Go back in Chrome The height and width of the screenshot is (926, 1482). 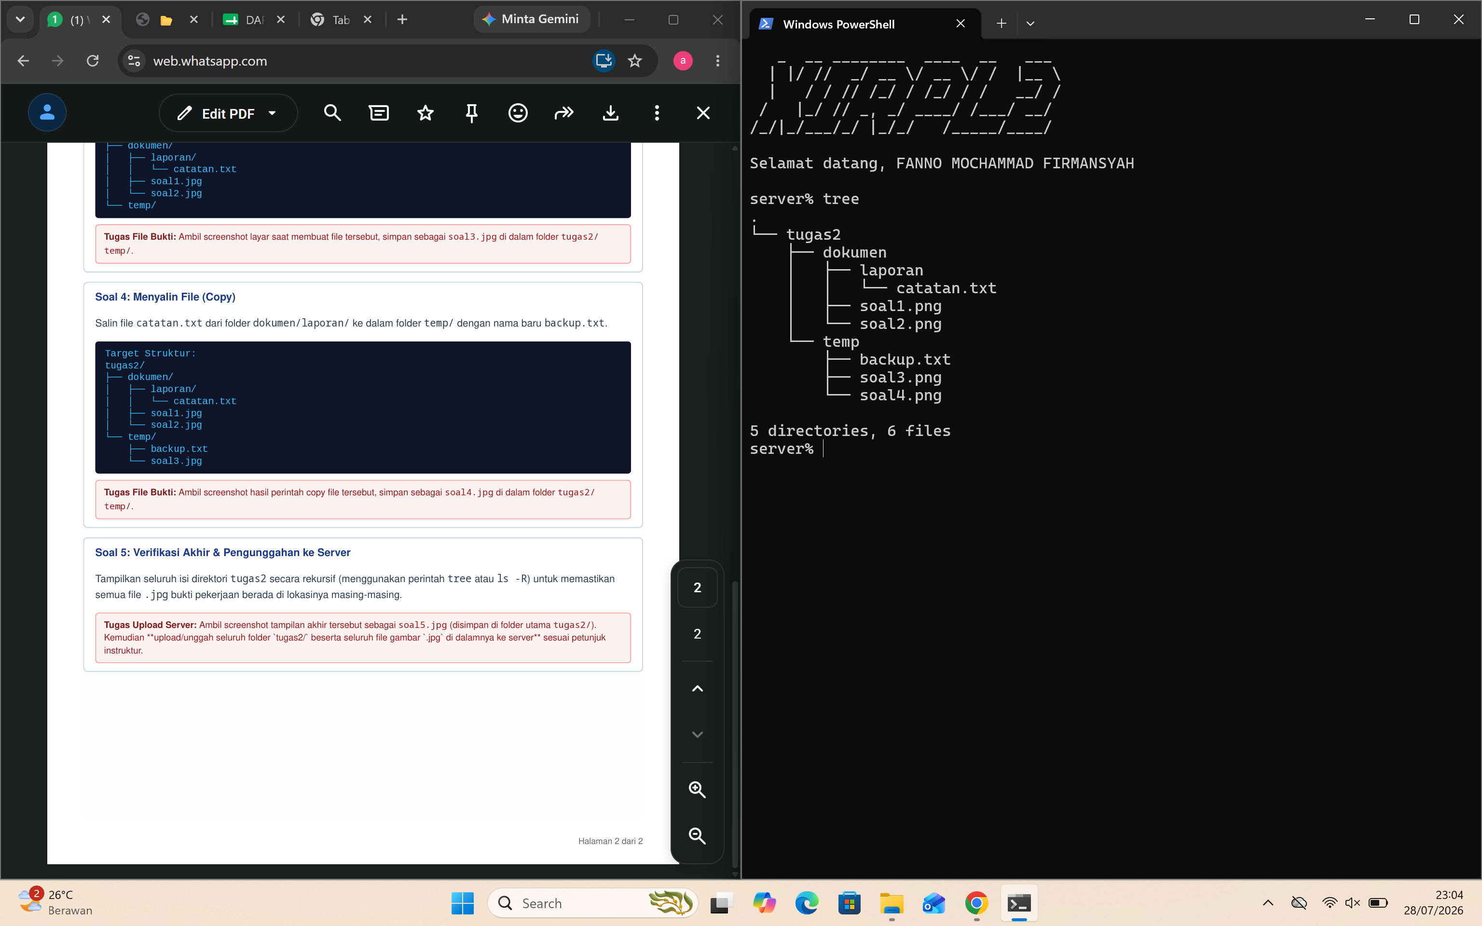pyautogui.click(x=23, y=61)
